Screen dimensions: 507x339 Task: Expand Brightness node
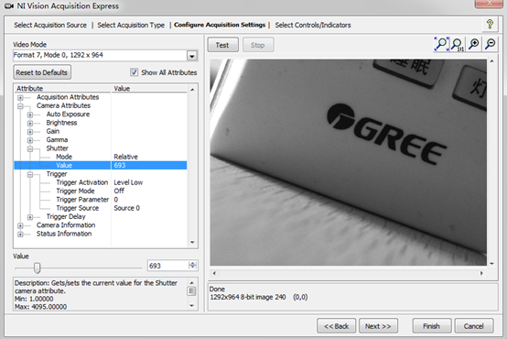coord(30,124)
